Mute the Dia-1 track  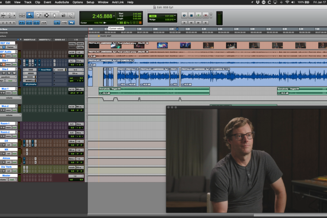click(x=4, y=64)
